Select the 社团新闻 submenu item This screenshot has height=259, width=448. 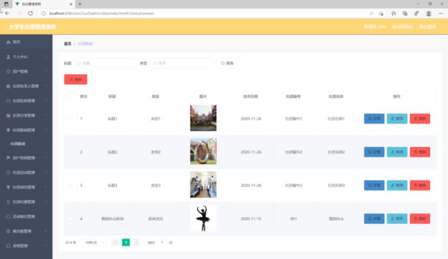click(26, 144)
